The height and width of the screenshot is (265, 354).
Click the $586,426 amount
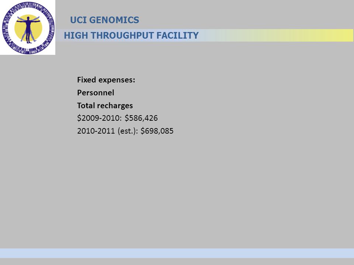click(x=141, y=118)
